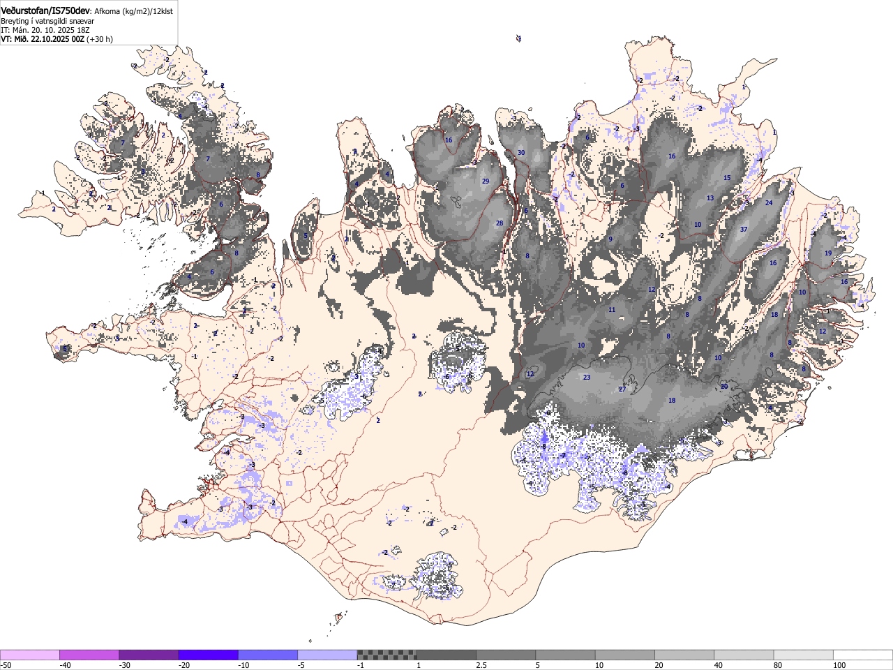This screenshot has height=670, width=893.
Task: Click the legend label "100"
Action: (x=839, y=665)
